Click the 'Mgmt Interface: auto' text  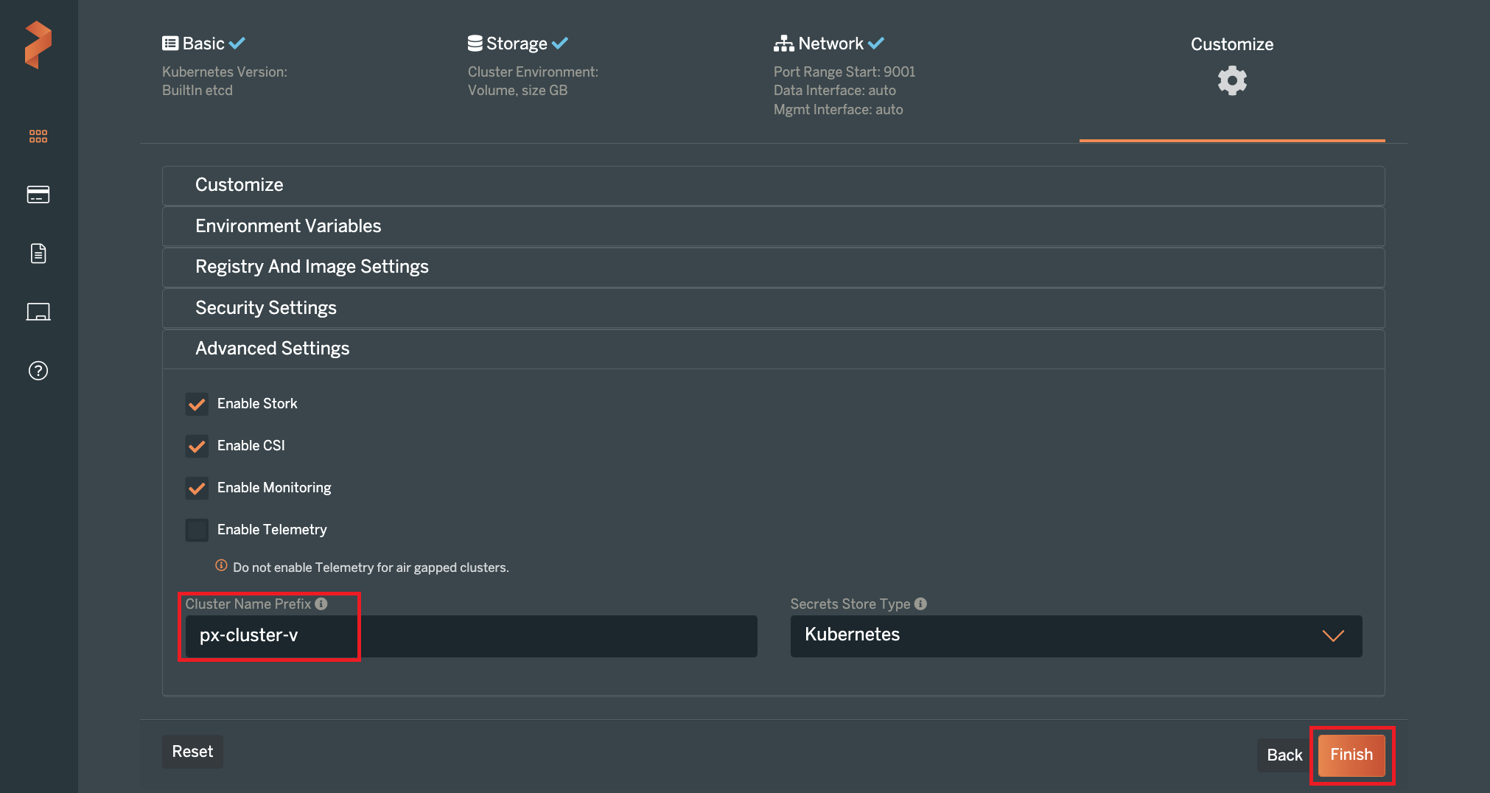839,109
